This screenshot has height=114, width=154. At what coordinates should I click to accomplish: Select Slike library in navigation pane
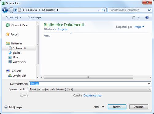(13, 57)
